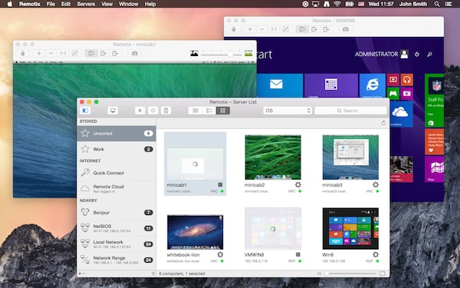
Task: Click the Search field in Server List
Action: click(350, 111)
